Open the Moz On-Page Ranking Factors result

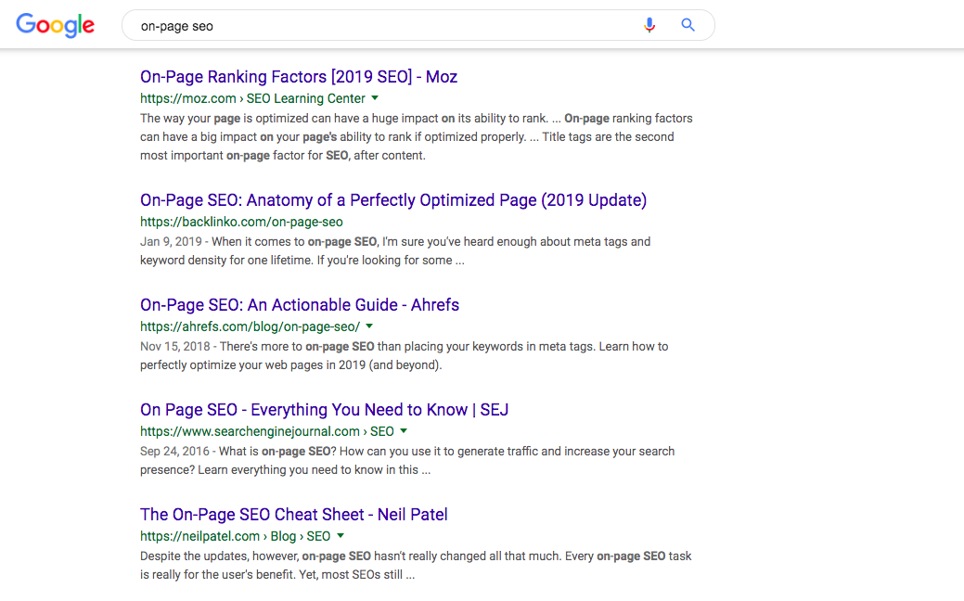[299, 77]
